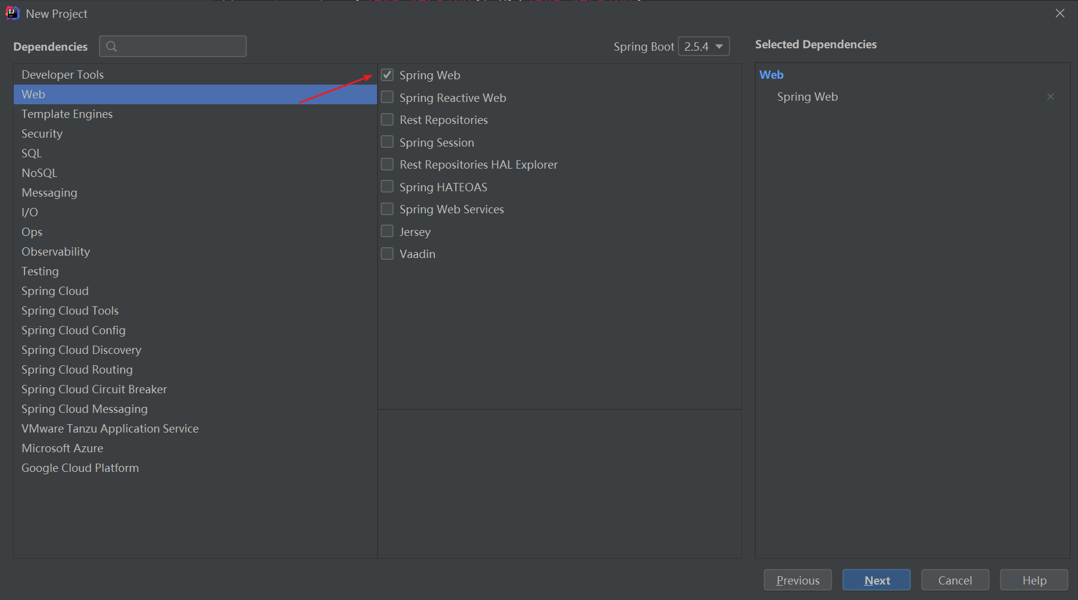
Task: Select Spring Cloud Routing category
Action: tap(195, 369)
